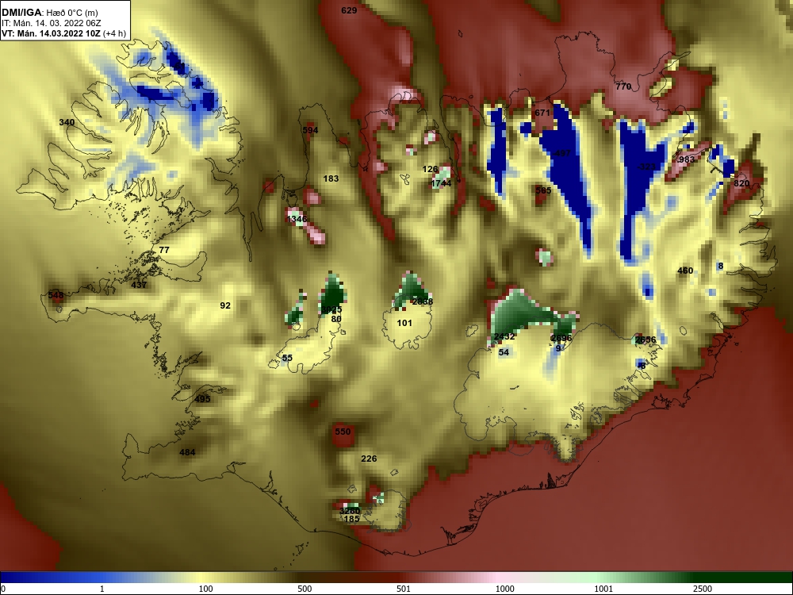Click the map value 1346

click(297, 219)
